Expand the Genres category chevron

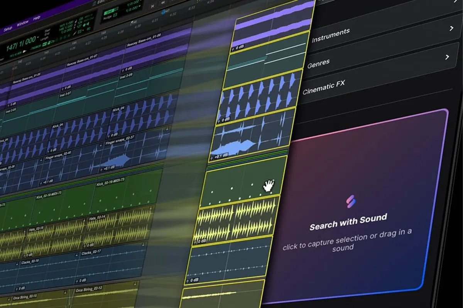[x=447, y=56]
